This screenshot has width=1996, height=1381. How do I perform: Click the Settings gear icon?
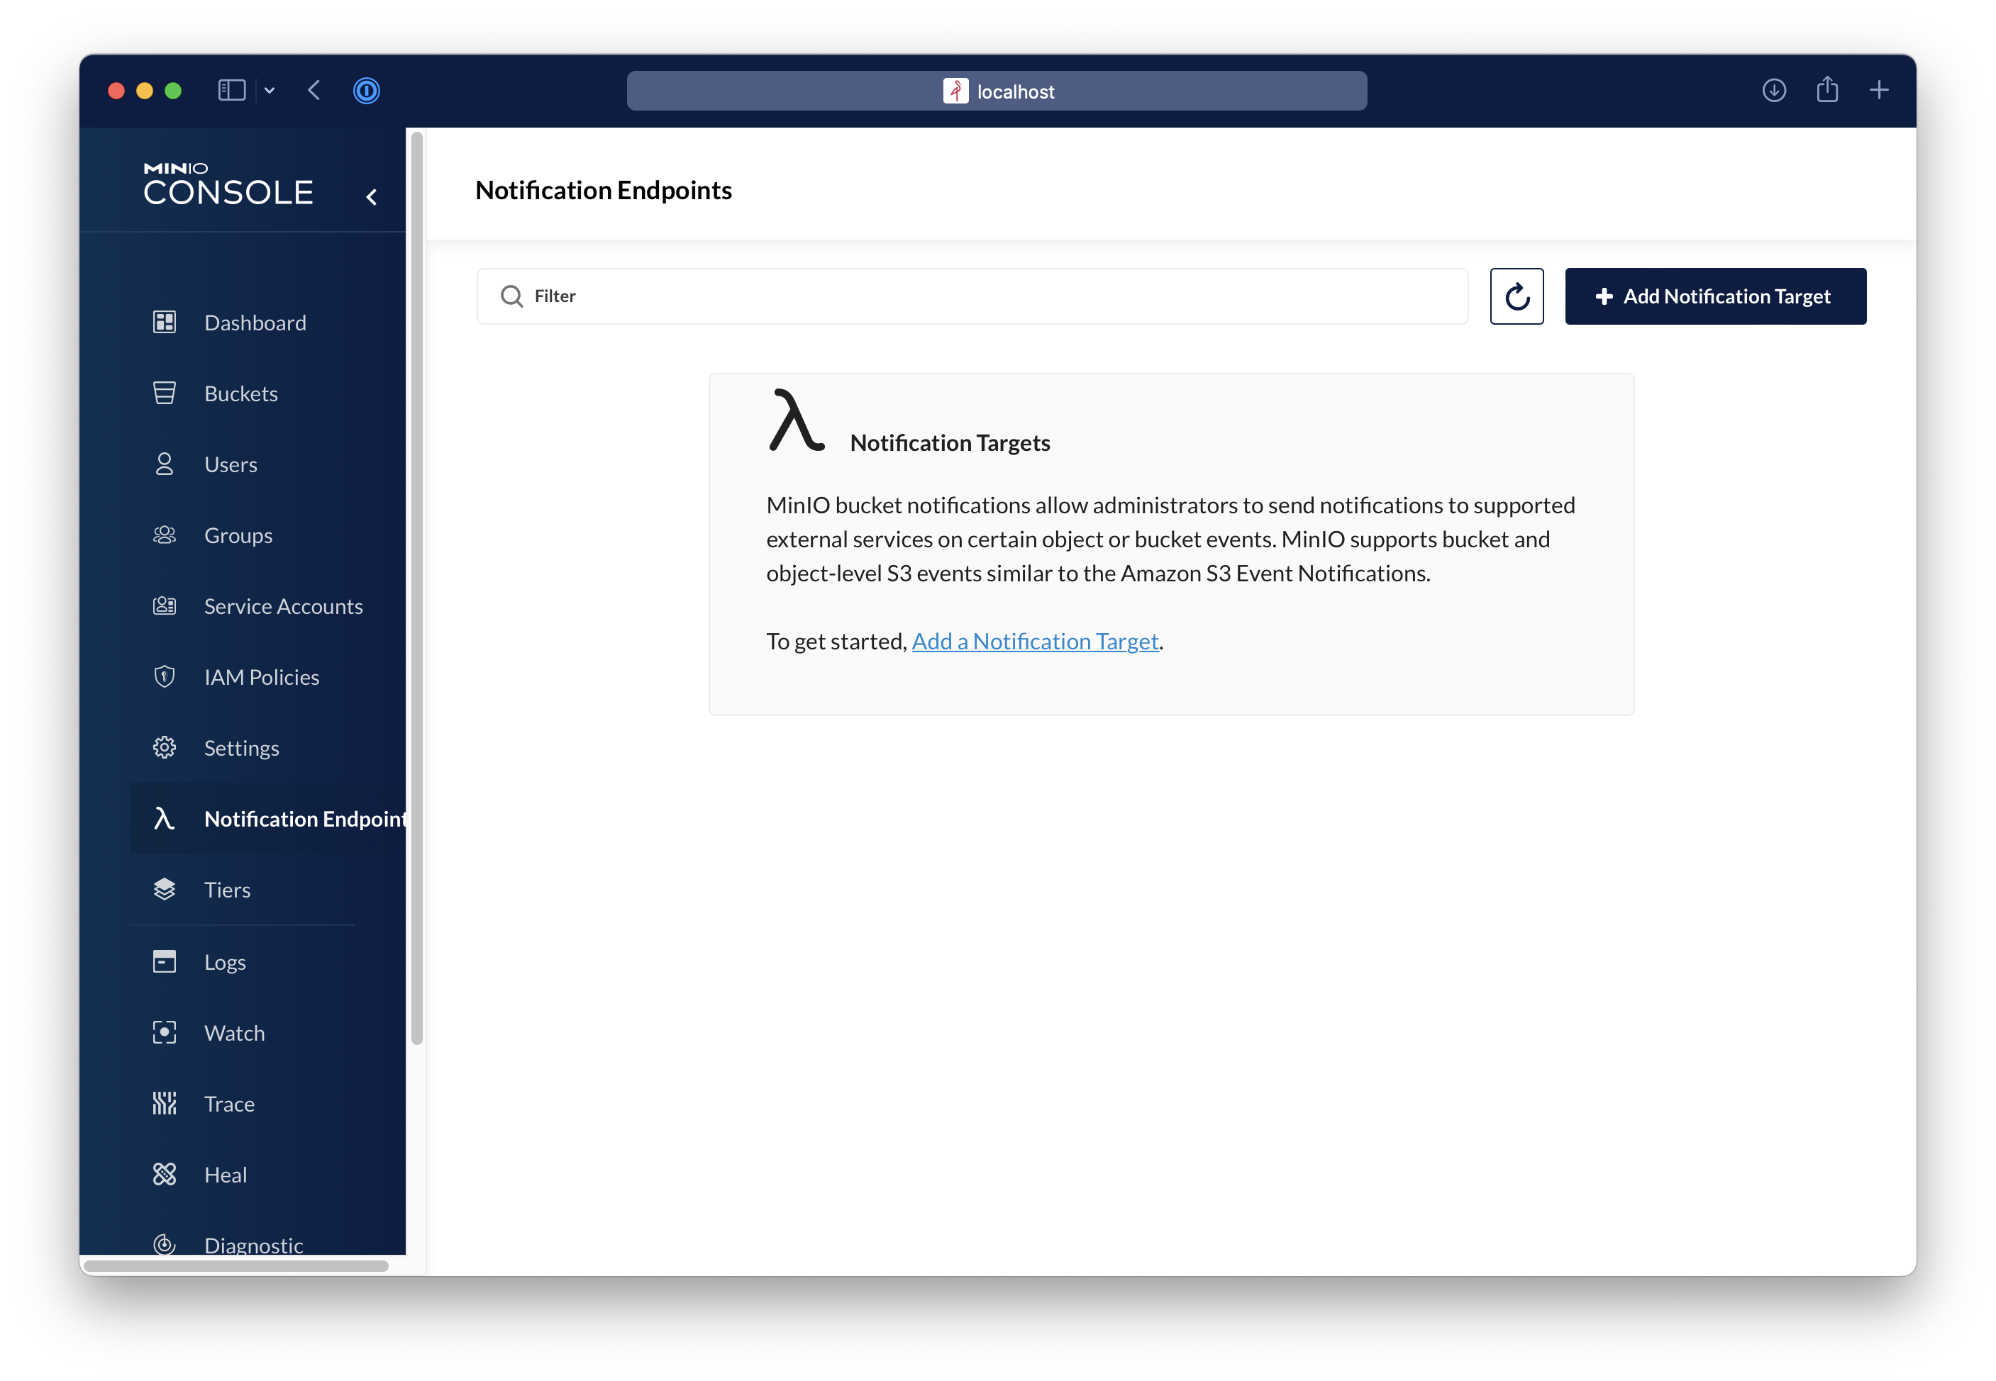[165, 748]
